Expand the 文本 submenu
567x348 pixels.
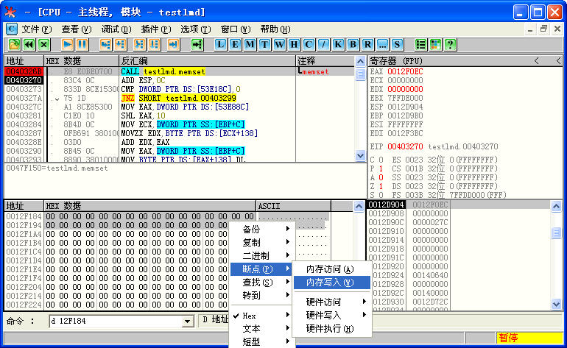coord(262,329)
